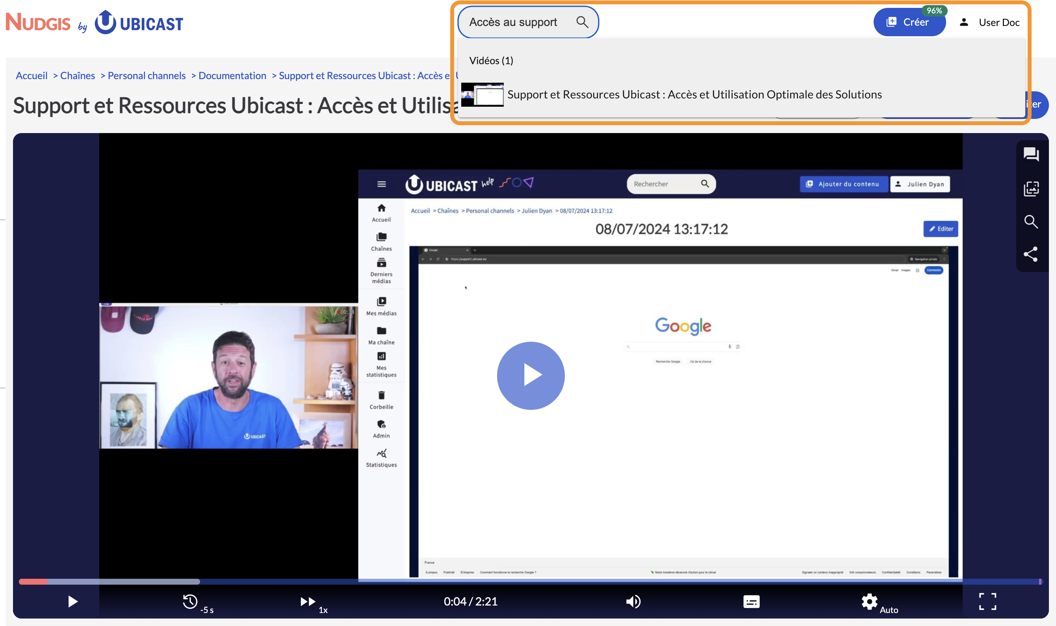Enter fullscreen mode

[987, 601]
